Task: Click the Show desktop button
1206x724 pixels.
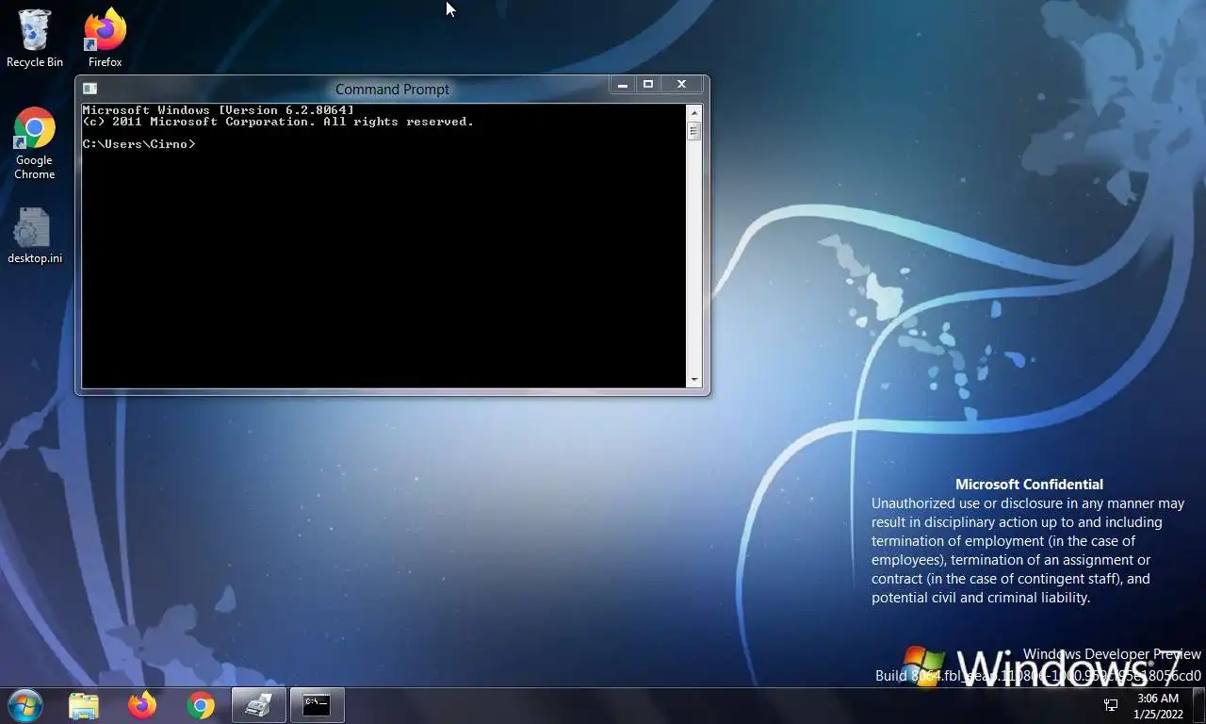Action: click(x=1199, y=705)
